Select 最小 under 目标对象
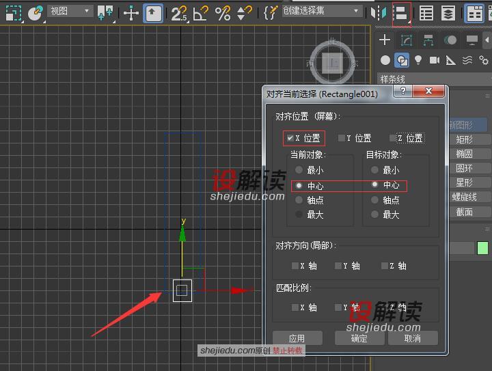492x371 pixels. coord(374,170)
